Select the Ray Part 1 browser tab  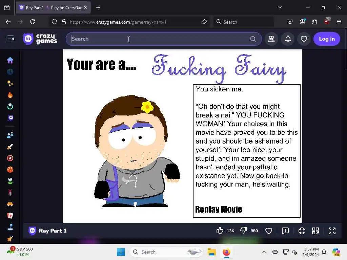coord(53,8)
